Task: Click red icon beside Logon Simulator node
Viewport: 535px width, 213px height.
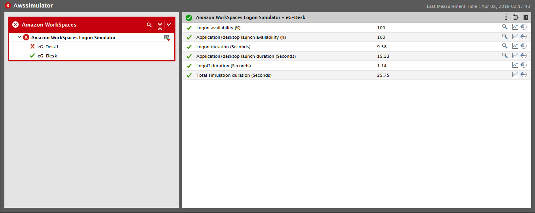Action: pos(26,37)
